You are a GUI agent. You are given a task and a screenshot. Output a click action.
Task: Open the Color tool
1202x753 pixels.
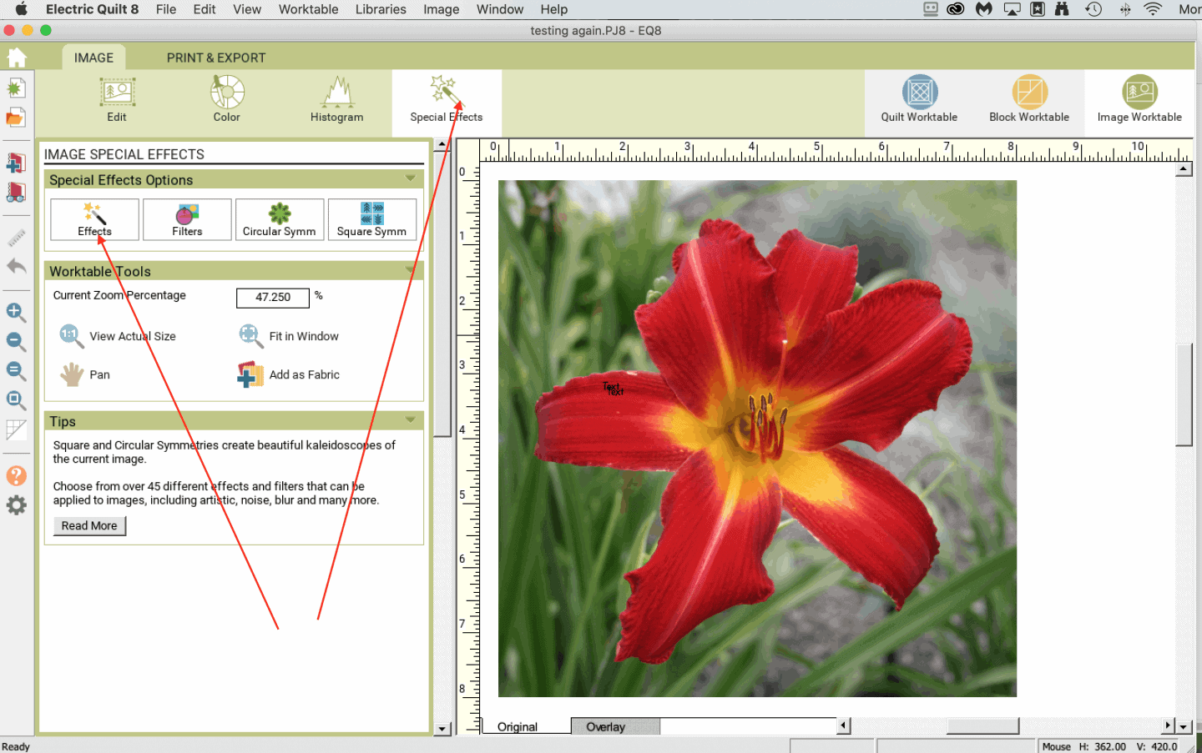[x=227, y=100]
